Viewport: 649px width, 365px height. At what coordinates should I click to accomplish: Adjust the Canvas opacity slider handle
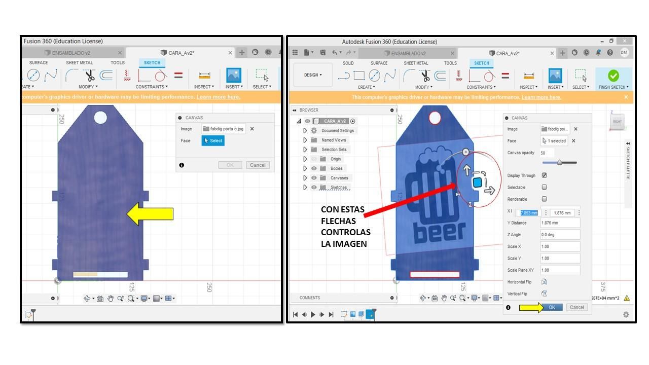click(559, 163)
